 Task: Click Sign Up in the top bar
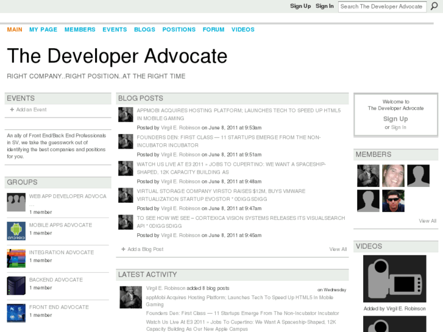pyautogui.click(x=300, y=6)
